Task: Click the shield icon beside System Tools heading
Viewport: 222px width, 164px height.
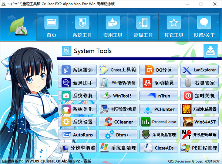Action: pyautogui.click(x=67, y=51)
